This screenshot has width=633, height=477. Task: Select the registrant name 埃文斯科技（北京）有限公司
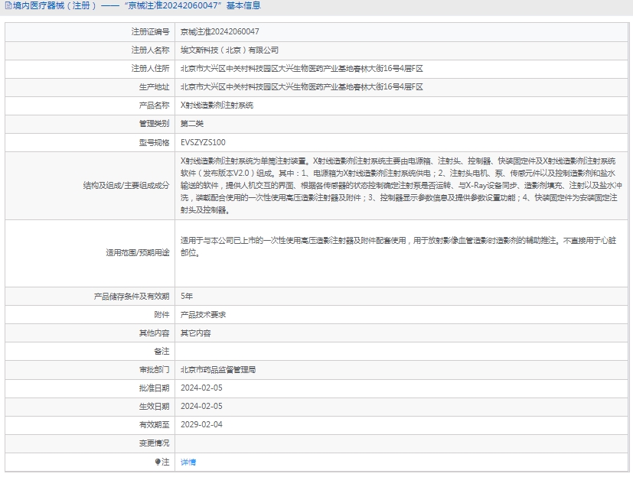tap(230, 50)
